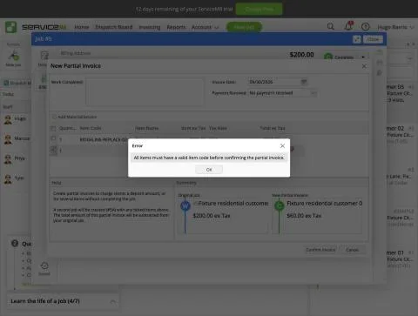Open the Invoice Date calendar picker icon

304,82
